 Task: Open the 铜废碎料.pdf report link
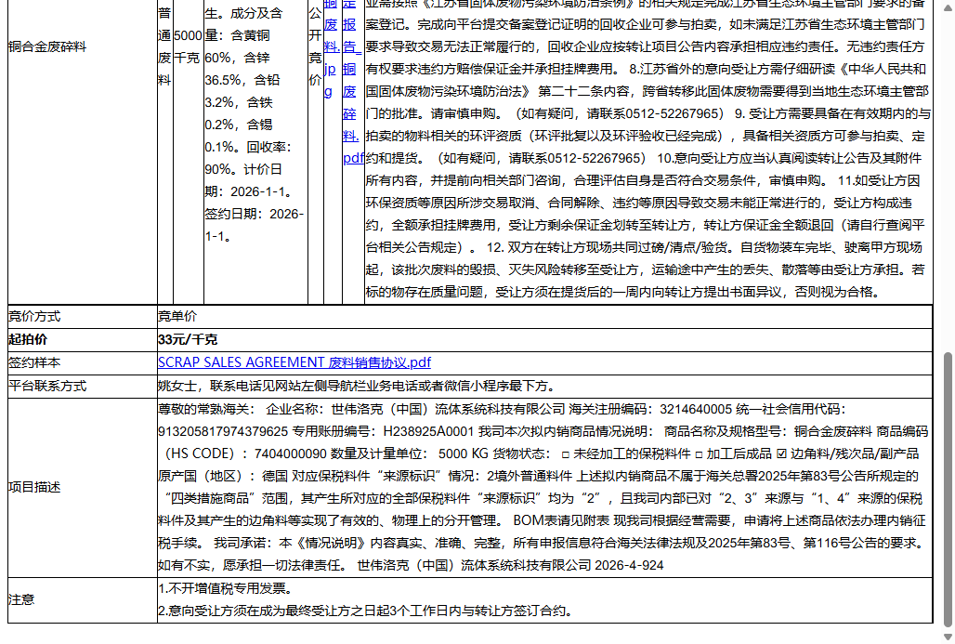pyautogui.click(x=352, y=81)
